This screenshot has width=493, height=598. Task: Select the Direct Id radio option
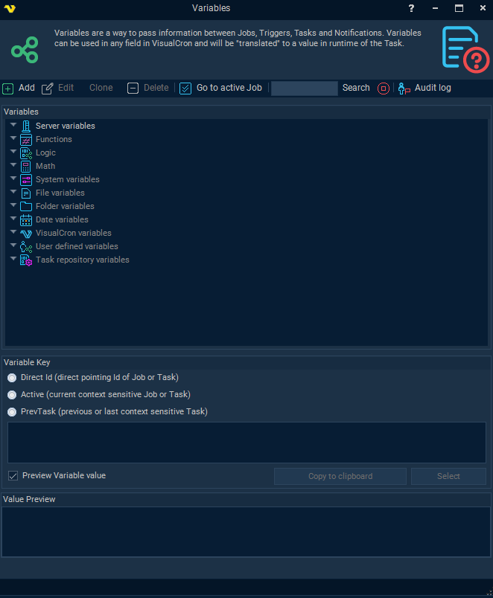pos(12,378)
